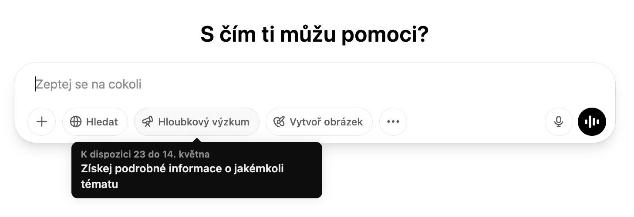
Task: Expand upload options using the plus button
Action: (x=42, y=122)
